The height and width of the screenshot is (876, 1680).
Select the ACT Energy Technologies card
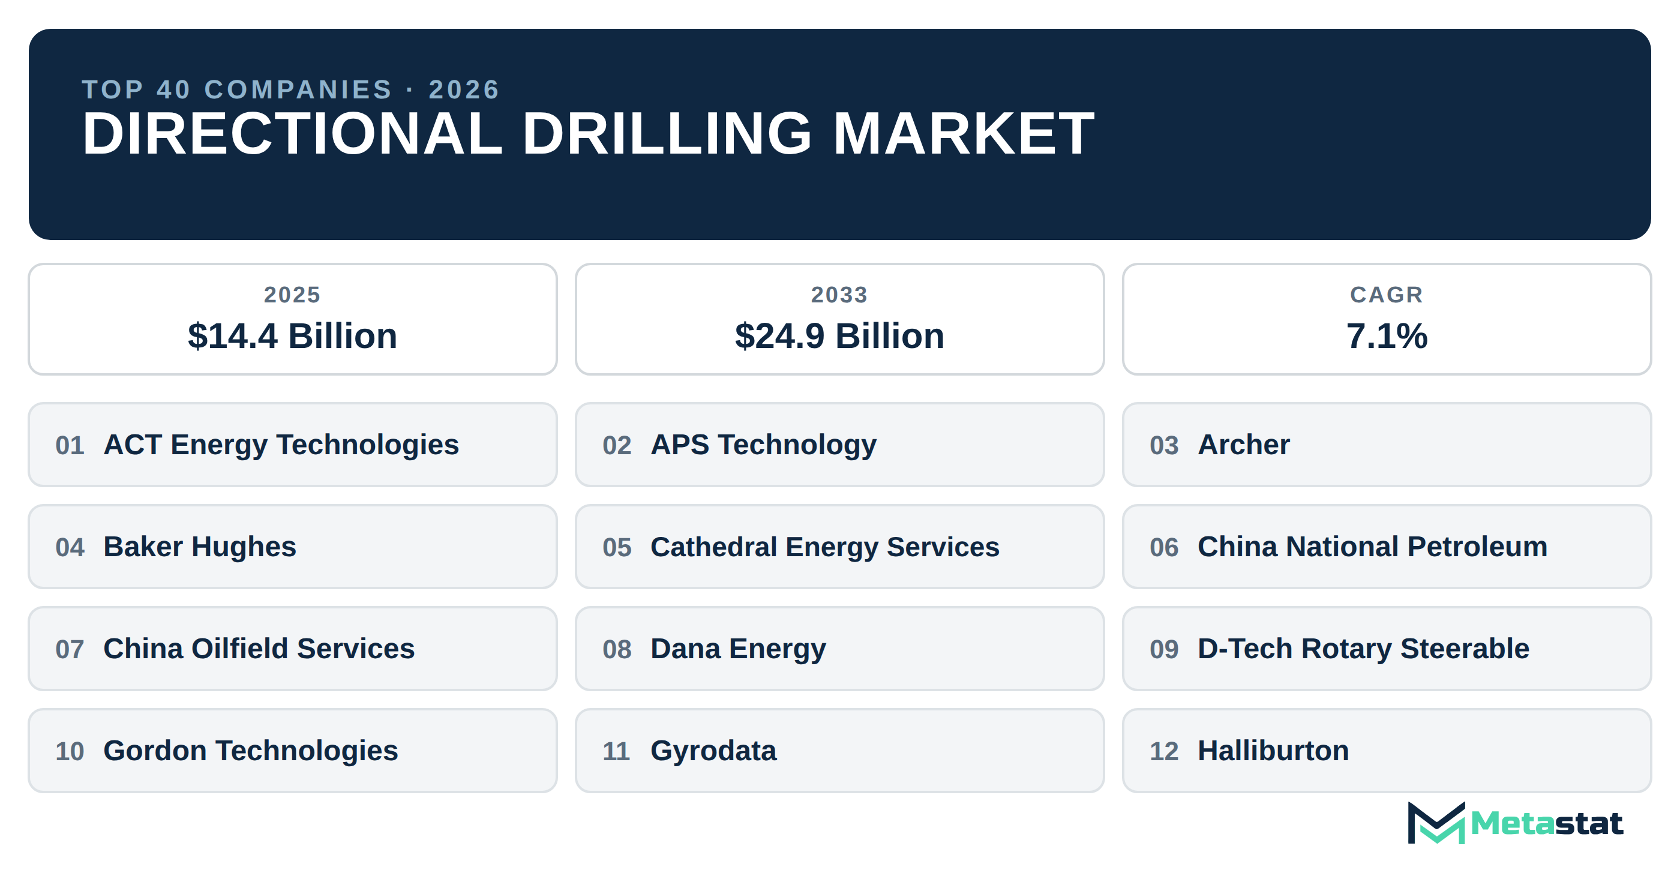(293, 445)
